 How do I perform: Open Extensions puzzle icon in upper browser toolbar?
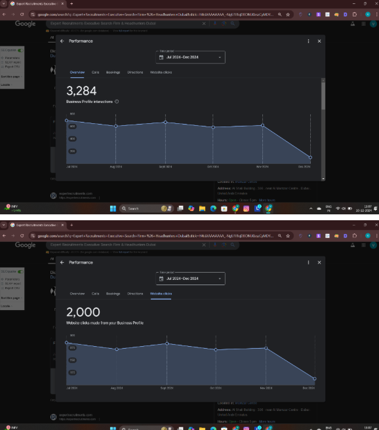point(355,14)
